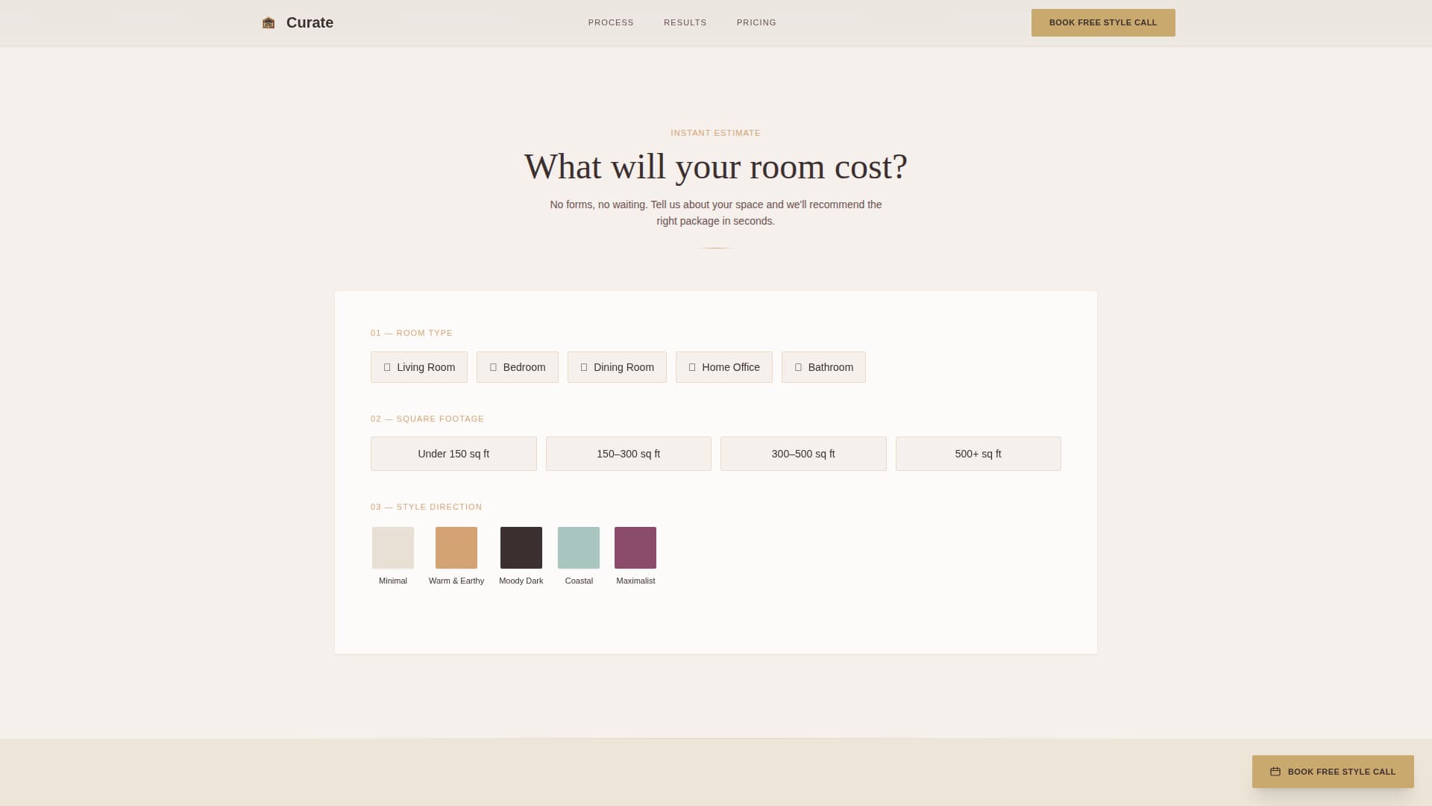Pick the Warm & Earthy style swatch
The height and width of the screenshot is (806, 1432).
(x=456, y=547)
